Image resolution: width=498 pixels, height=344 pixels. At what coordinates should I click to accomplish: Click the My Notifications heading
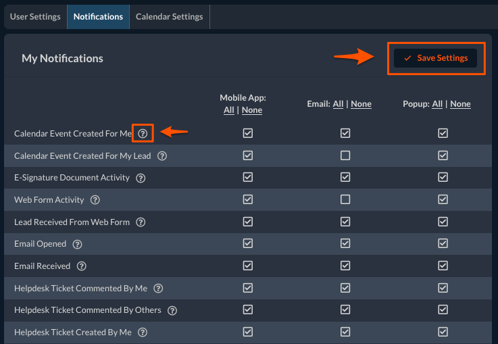[62, 58]
